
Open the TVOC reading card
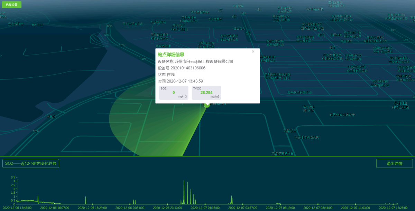[206, 93]
